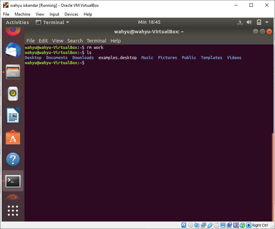The width and height of the screenshot is (275, 229).
Task: Click 'Music' in the ls output
Action: tap(147, 57)
